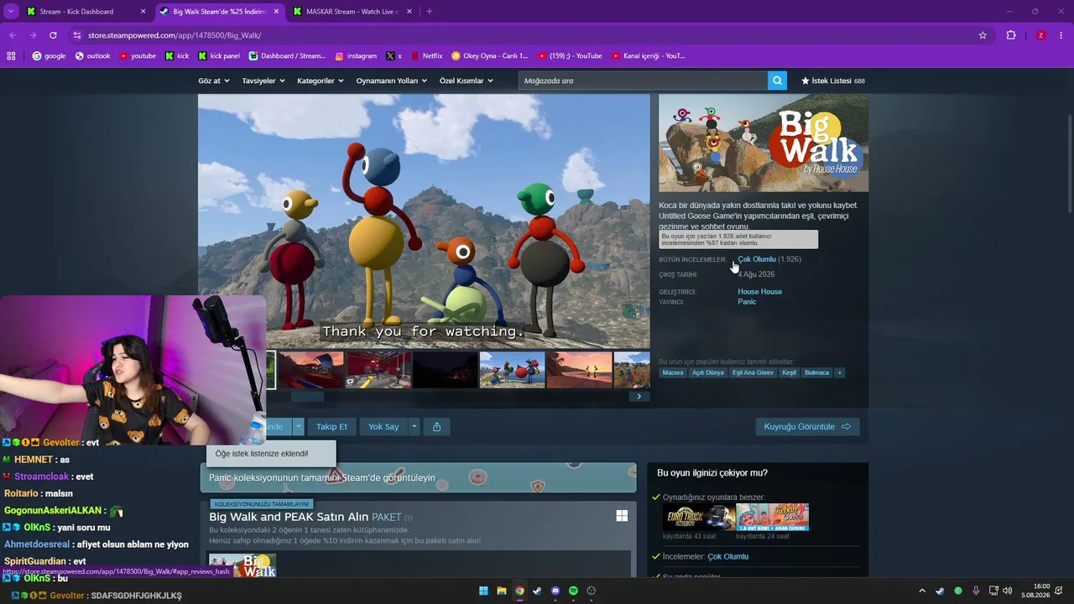The width and height of the screenshot is (1074, 604).
Task: Advance the screenshot strip with right arrow
Action: (639, 397)
